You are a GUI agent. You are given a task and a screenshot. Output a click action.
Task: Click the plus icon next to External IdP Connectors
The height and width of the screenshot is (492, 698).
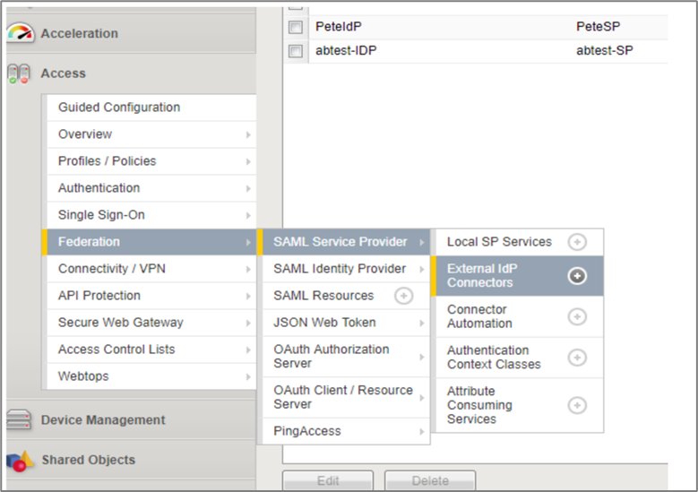578,276
